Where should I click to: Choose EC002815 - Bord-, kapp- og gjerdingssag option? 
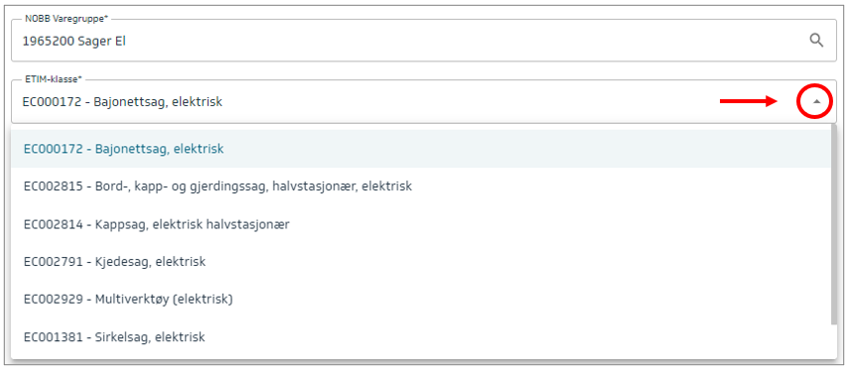coord(421,186)
